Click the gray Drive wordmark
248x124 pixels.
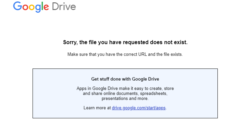coord(64,7)
